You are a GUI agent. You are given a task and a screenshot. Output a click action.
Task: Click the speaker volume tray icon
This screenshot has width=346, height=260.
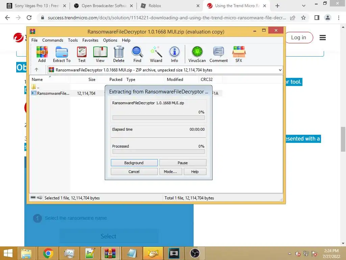coord(298,254)
